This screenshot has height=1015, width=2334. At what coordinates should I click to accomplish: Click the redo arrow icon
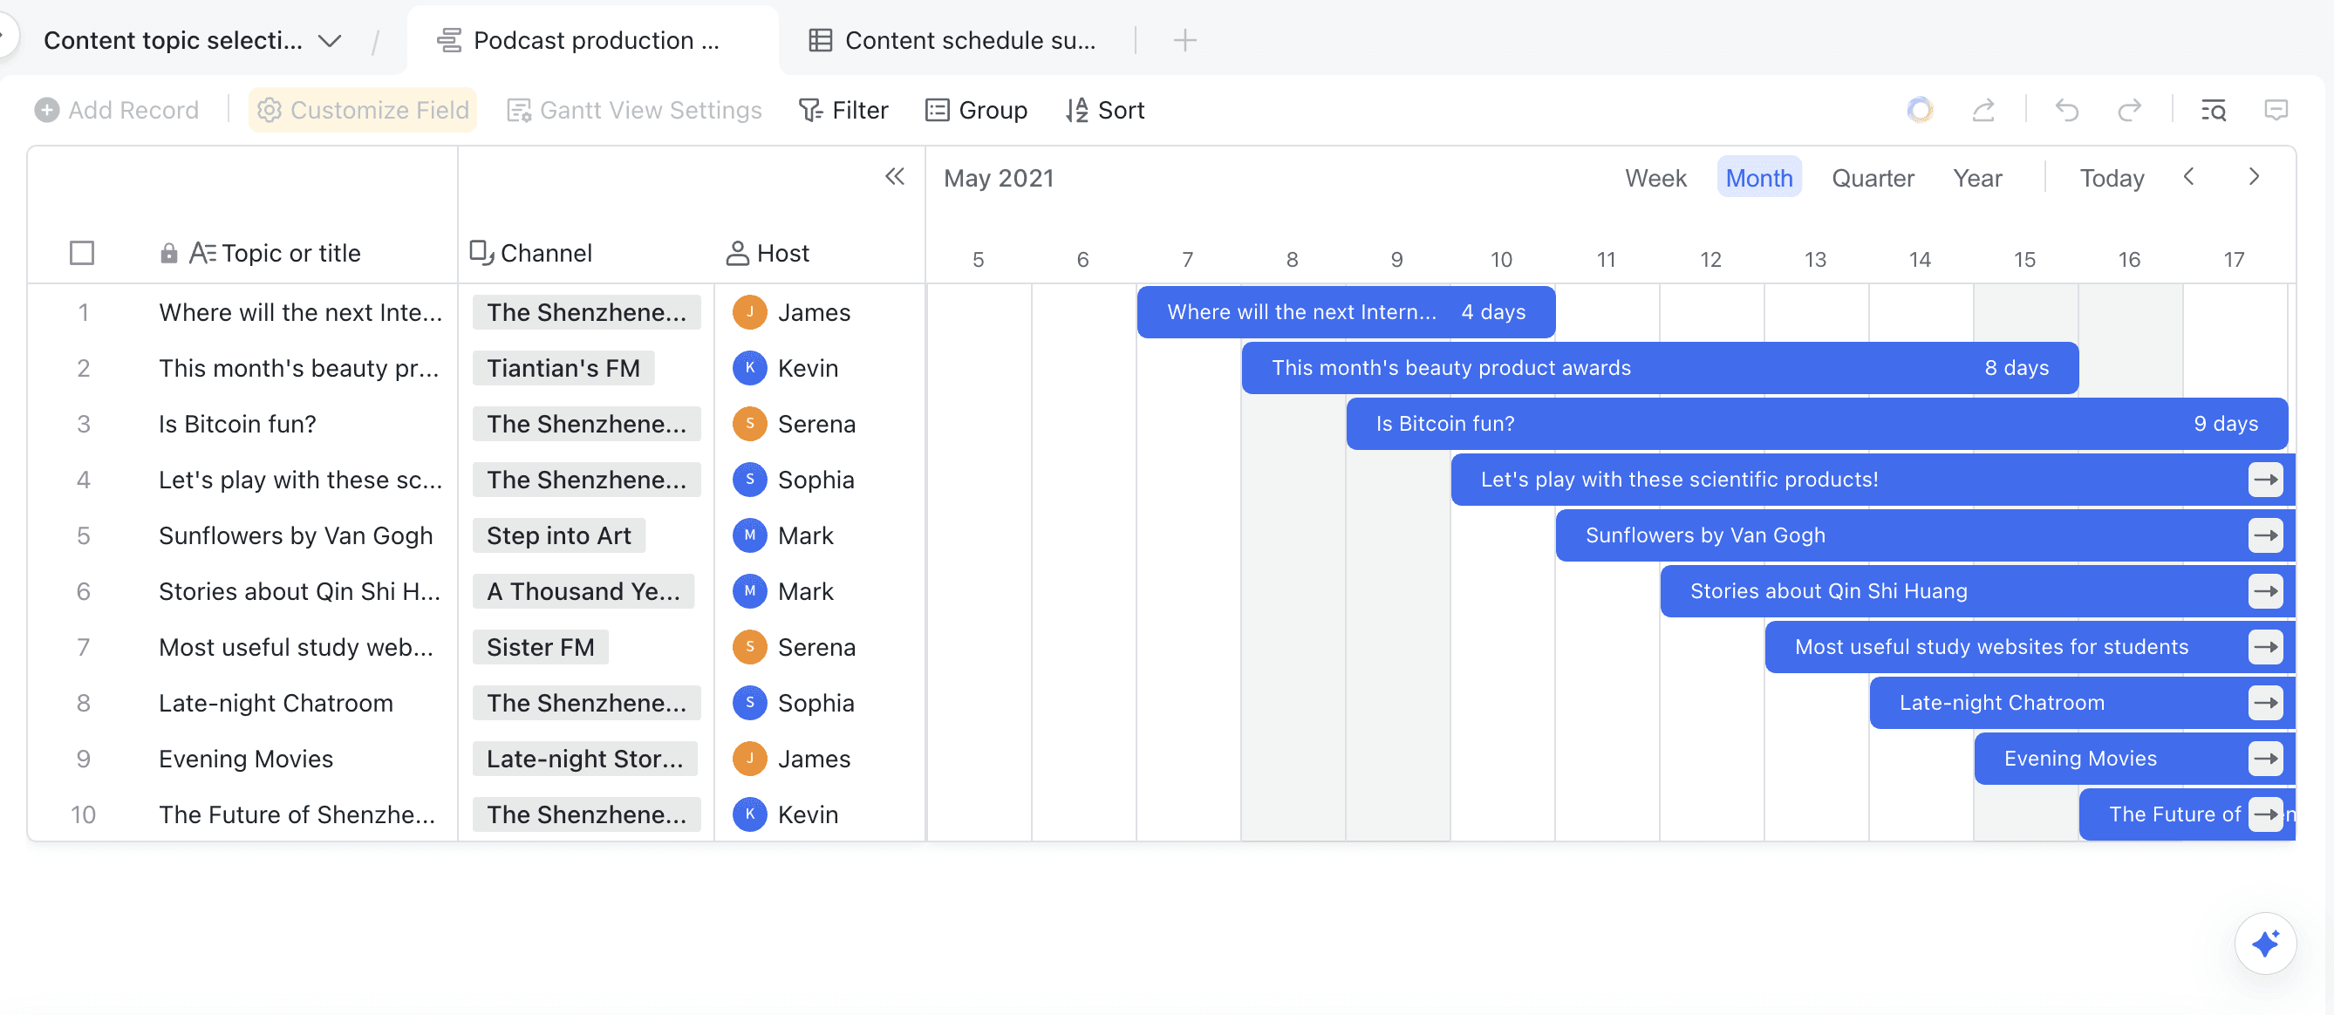(x=2129, y=110)
